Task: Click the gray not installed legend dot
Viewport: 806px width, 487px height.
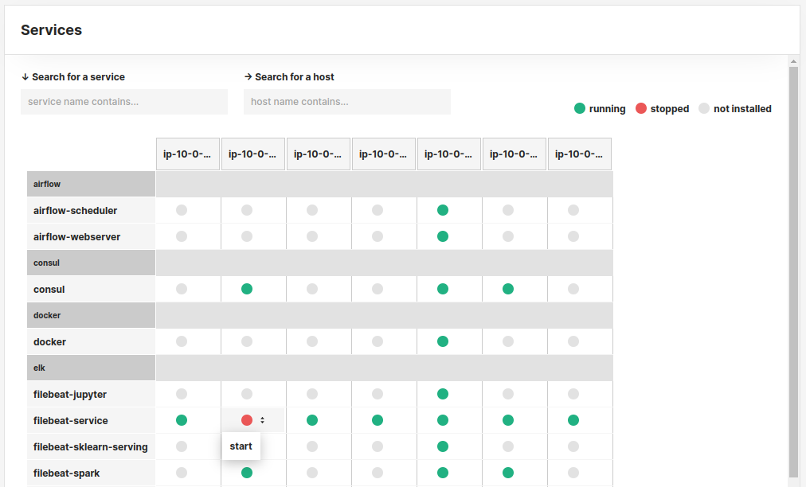Action: 704,108
